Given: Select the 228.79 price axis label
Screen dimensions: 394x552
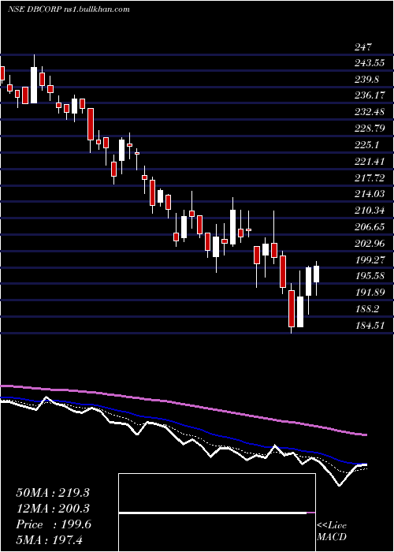Looking at the screenshot, I should tap(370, 128).
